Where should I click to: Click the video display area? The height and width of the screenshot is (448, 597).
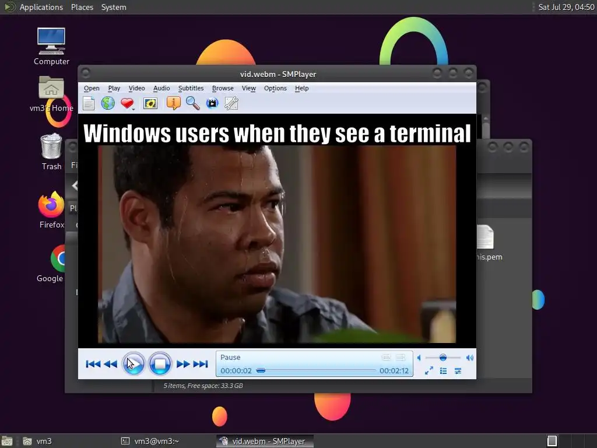tap(277, 231)
